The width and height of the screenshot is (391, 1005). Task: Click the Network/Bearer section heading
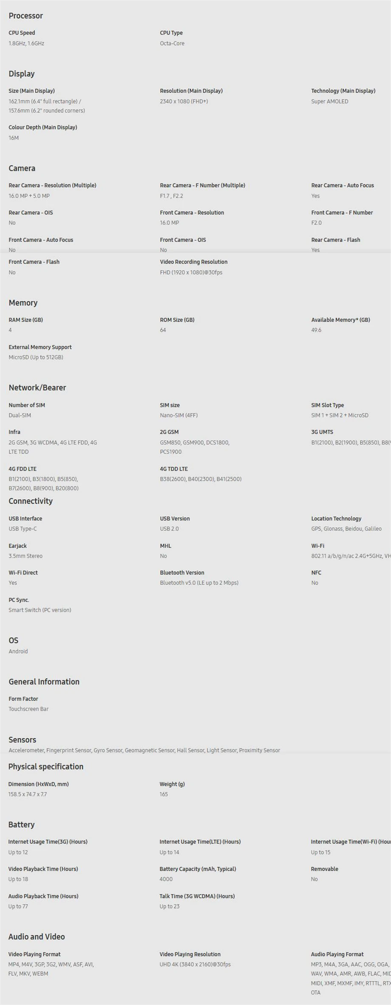(37, 387)
